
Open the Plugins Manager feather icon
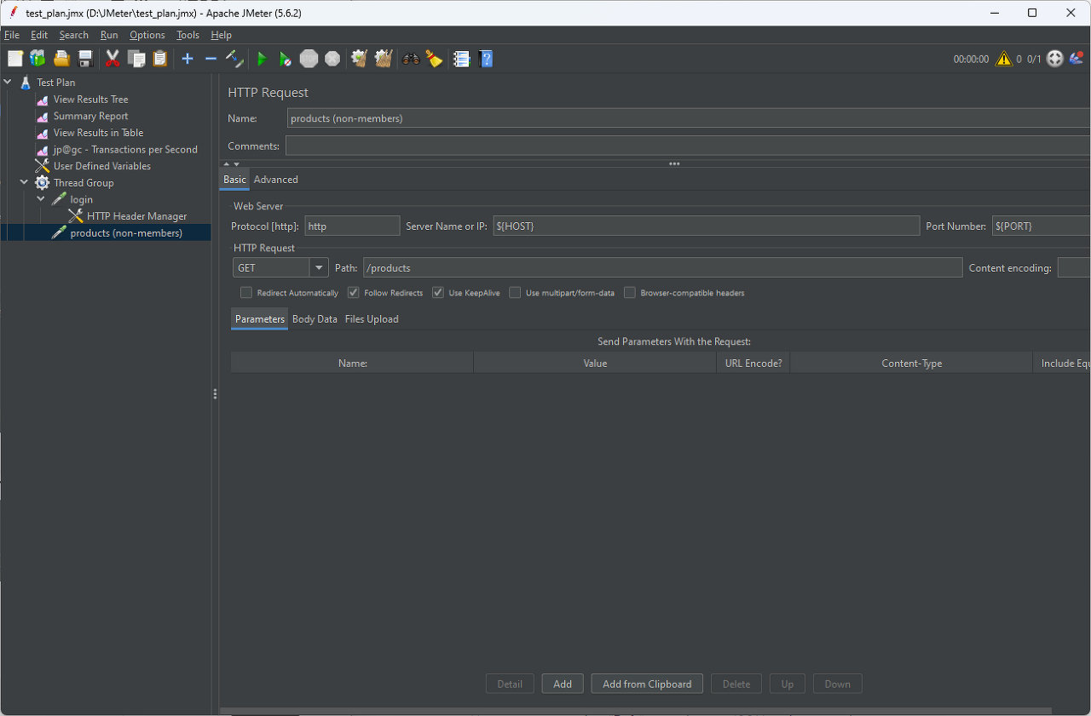[1077, 59]
